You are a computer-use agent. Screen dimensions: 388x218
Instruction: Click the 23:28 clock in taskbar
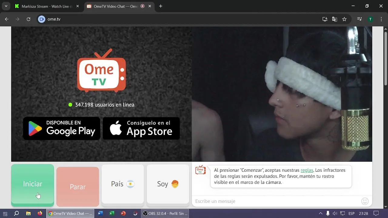tap(363, 213)
